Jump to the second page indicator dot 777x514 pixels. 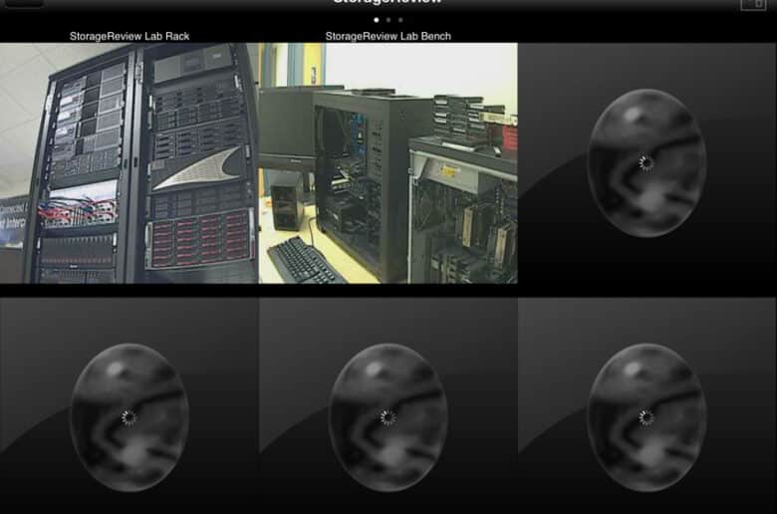388,20
